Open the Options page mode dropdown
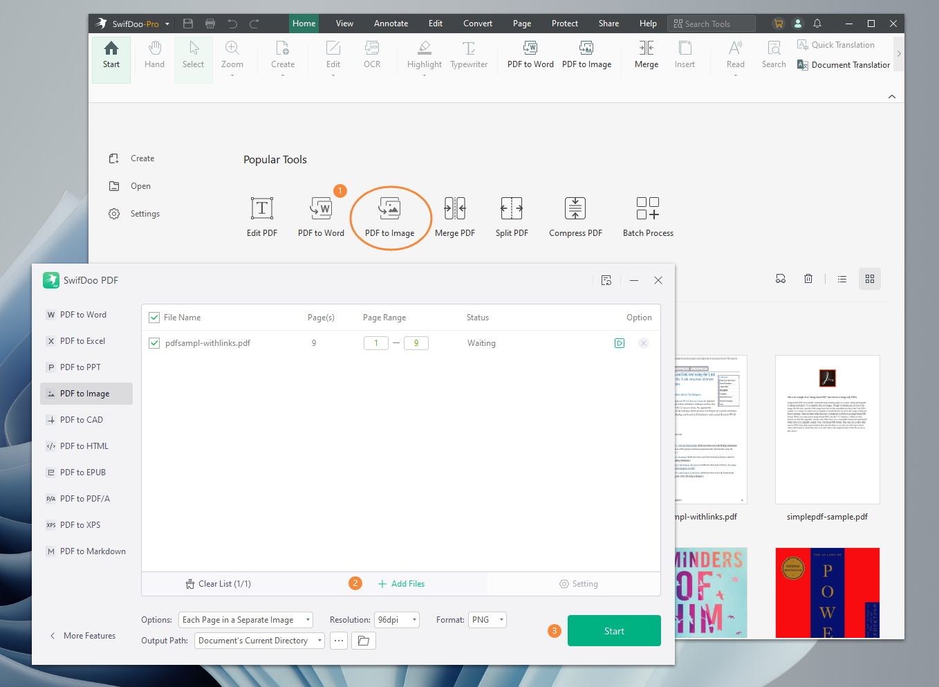Screen dimensions: 939x687 click(246, 620)
